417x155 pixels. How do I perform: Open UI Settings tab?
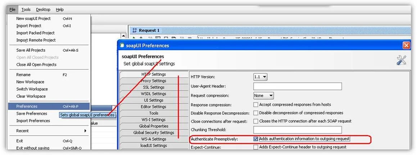click(x=153, y=100)
